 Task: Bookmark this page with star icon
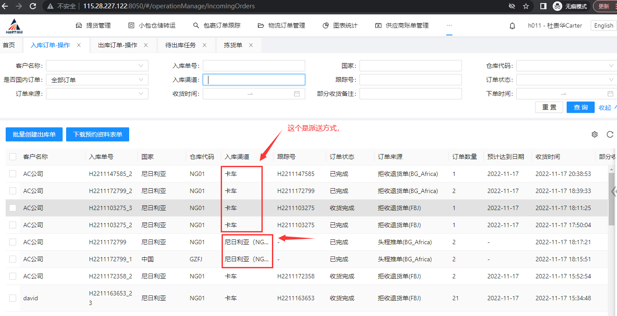click(x=526, y=6)
